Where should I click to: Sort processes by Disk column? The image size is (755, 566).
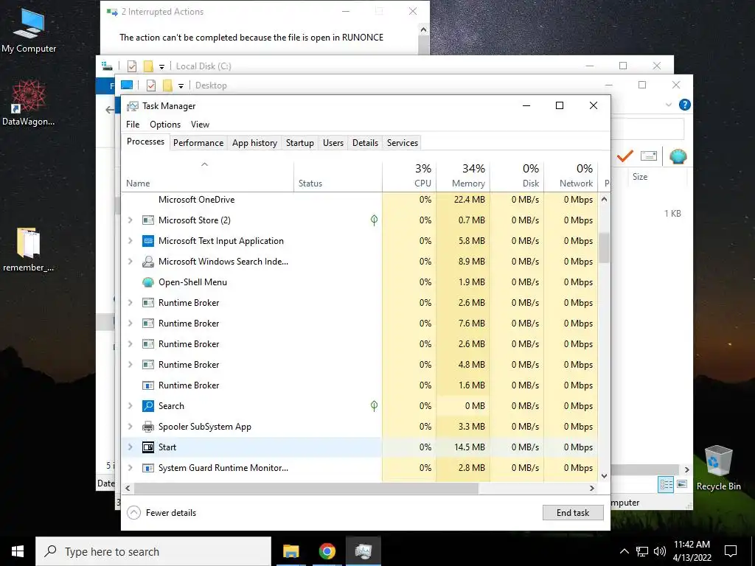(517, 176)
